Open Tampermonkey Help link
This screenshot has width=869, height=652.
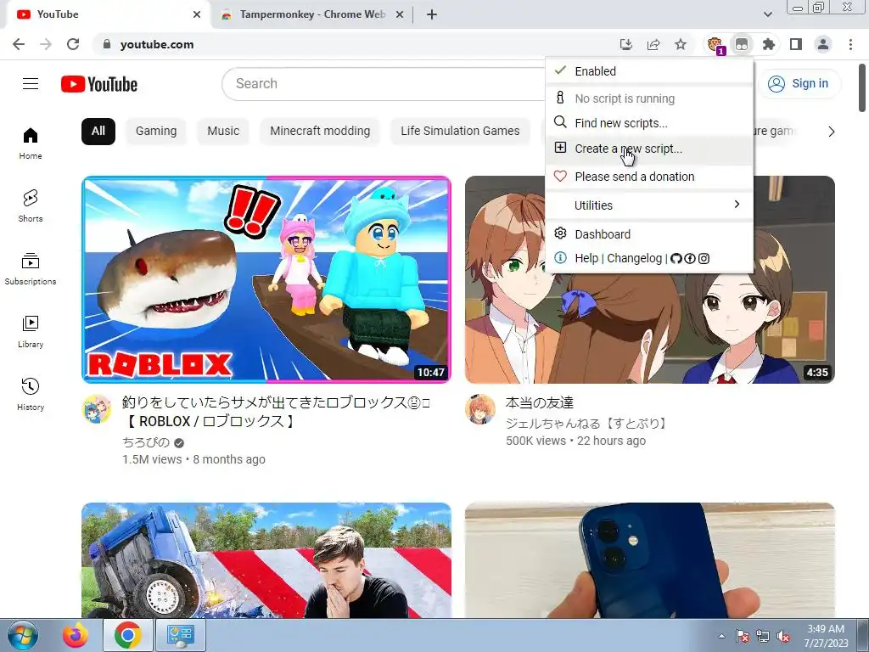point(586,258)
